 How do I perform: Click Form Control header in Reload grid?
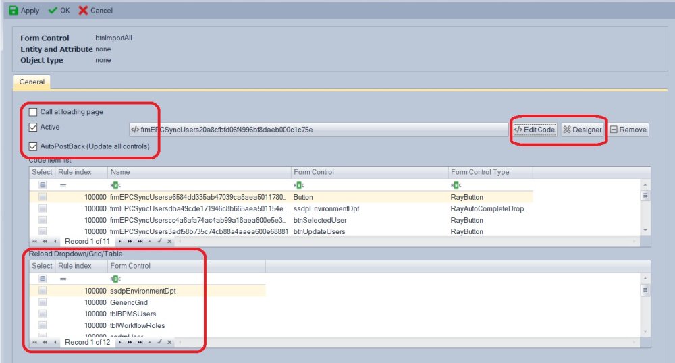(x=186, y=266)
